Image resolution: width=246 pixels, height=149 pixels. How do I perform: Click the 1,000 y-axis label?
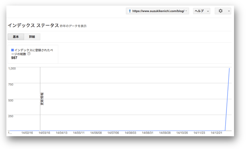point(12,68)
